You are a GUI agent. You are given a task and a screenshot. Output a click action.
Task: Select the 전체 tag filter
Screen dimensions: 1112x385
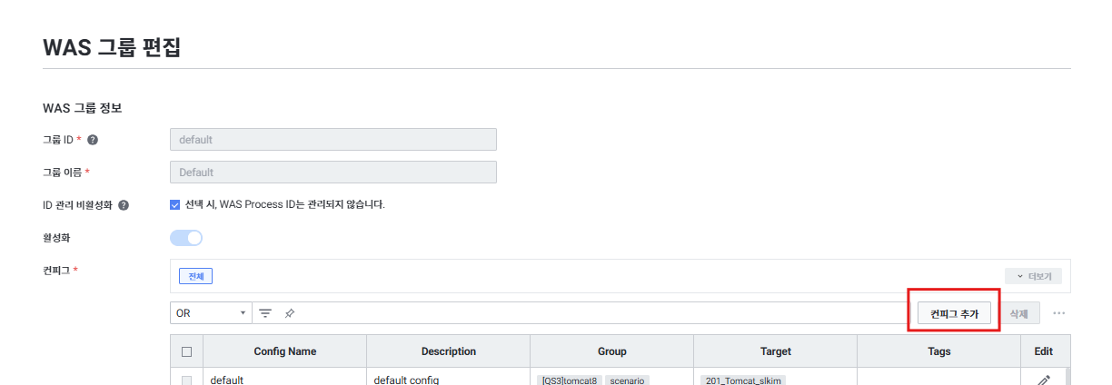195,276
